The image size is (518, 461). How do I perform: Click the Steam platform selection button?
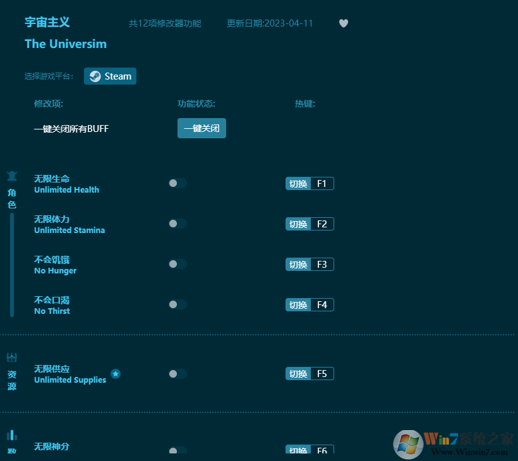coord(110,76)
